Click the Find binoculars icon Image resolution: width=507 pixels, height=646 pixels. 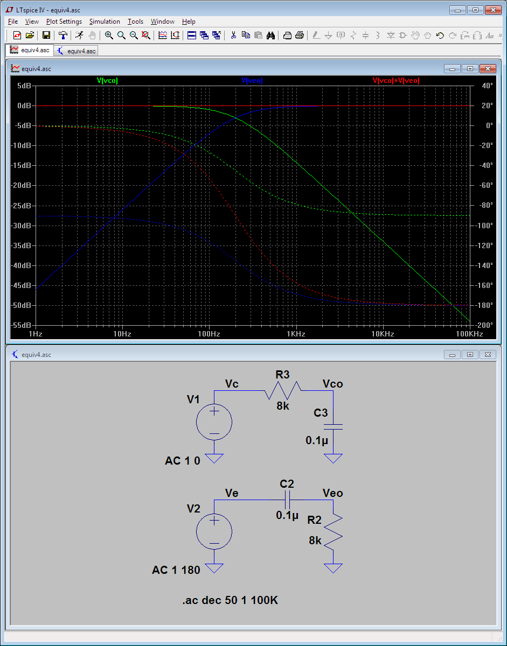click(x=272, y=35)
